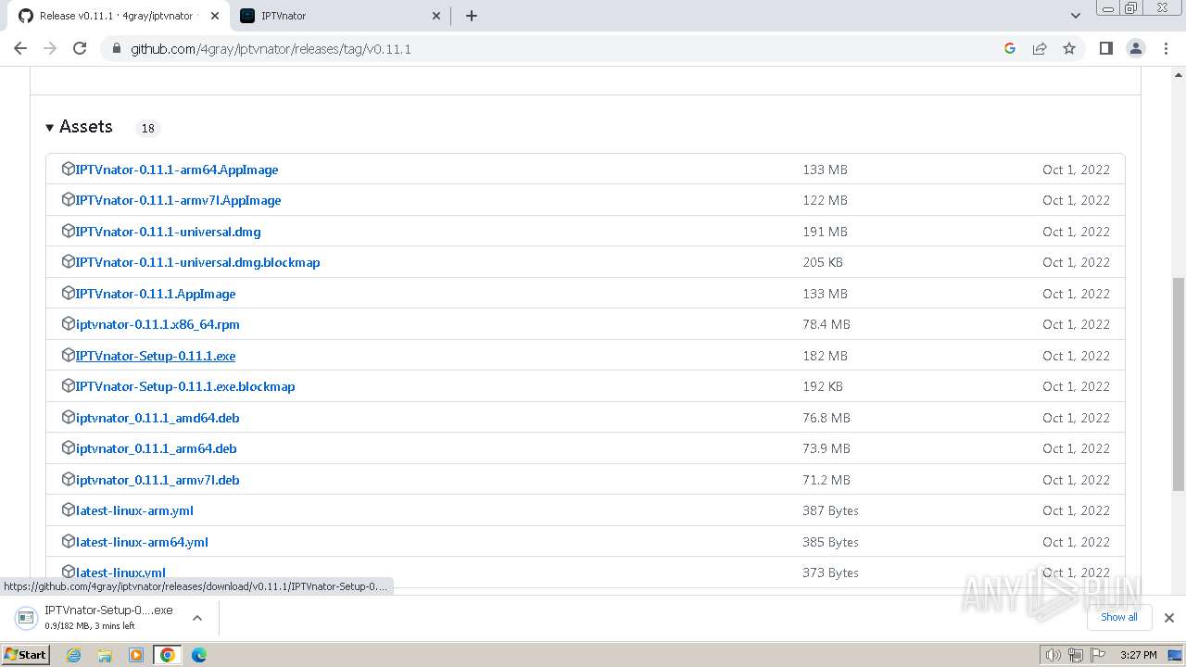Launch Microsoft Edge from taskbar
This screenshot has height=667, width=1186.
(x=198, y=655)
